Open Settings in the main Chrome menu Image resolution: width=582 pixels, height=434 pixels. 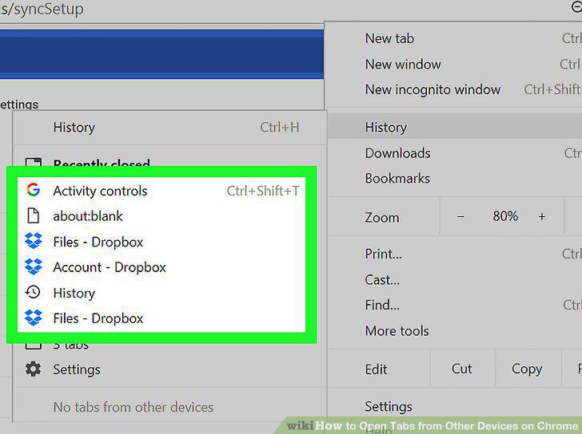click(455, 407)
